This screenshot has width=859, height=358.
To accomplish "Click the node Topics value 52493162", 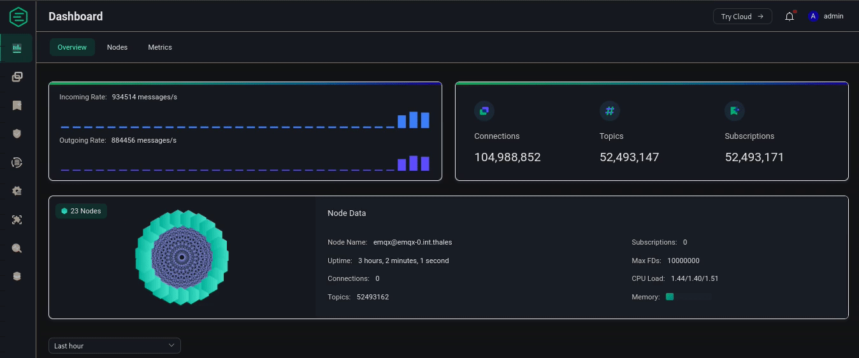I will click(x=373, y=297).
